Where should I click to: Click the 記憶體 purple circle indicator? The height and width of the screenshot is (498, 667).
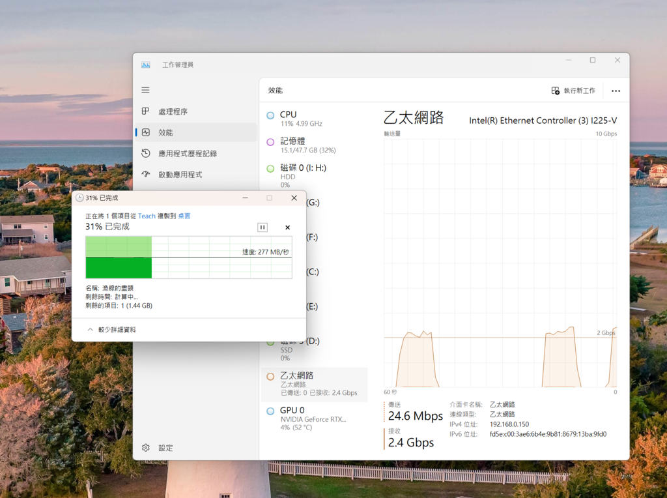point(270,142)
